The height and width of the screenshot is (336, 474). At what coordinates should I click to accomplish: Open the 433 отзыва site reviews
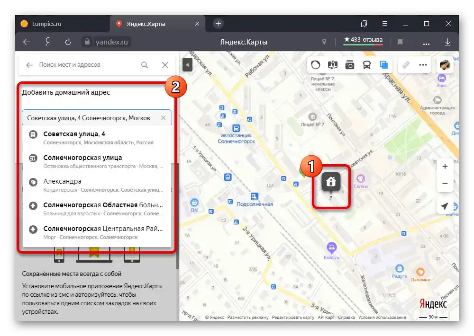(363, 40)
